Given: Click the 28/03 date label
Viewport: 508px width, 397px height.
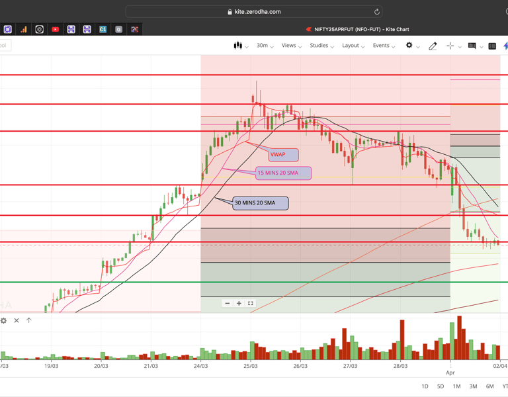Looking at the screenshot, I should click(x=400, y=366).
